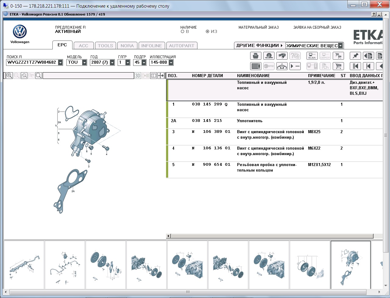The width and height of the screenshot is (390, 298).
Task: Click the M12X1,5X12 note cell
Action: click(319, 165)
